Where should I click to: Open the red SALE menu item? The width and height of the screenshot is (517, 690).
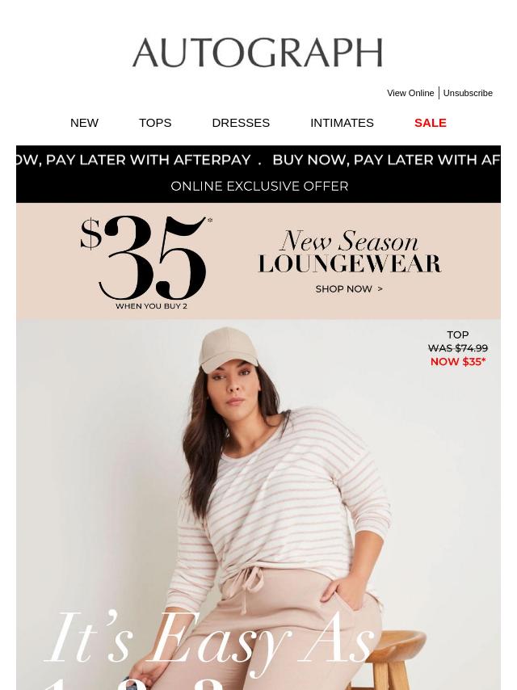pyautogui.click(x=431, y=123)
